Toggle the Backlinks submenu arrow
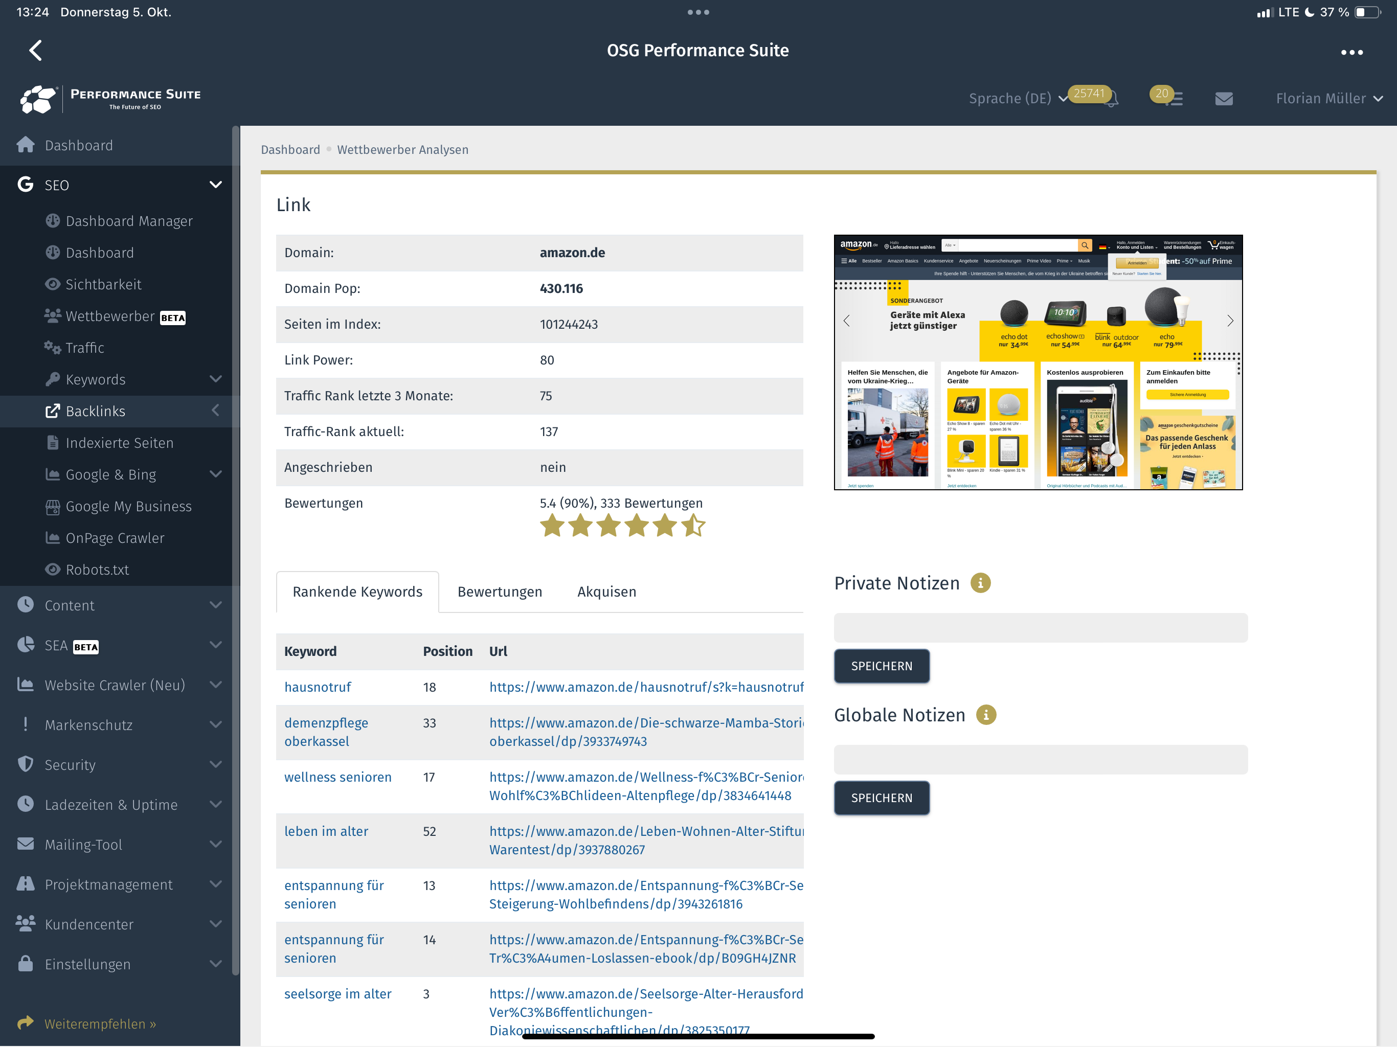1397x1047 pixels. 215,411
